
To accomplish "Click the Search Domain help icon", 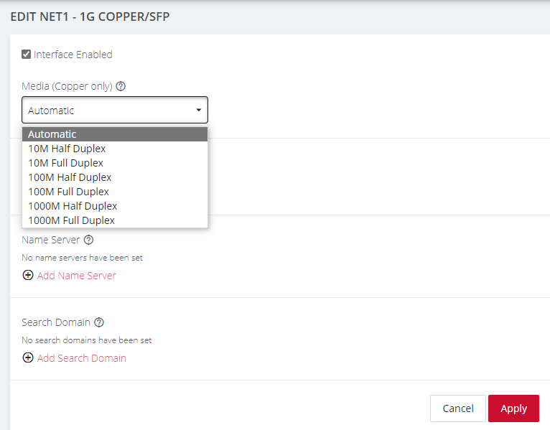I will pos(100,323).
